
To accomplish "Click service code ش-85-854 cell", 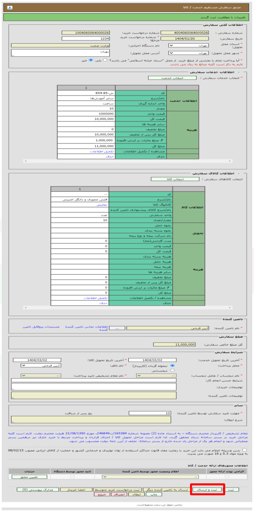I will tap(86, 93).
